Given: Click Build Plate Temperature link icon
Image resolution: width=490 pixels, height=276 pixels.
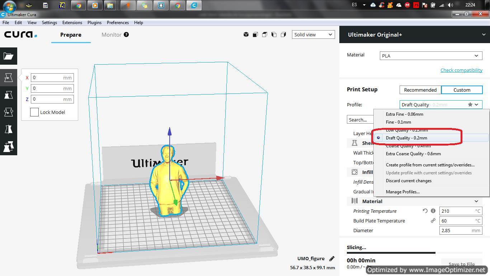Looking at the screenshot, I should 433,221.
